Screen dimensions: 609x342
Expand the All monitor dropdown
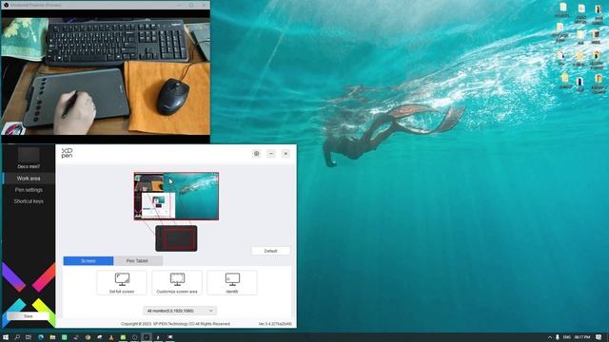click(x=180, y=311)
